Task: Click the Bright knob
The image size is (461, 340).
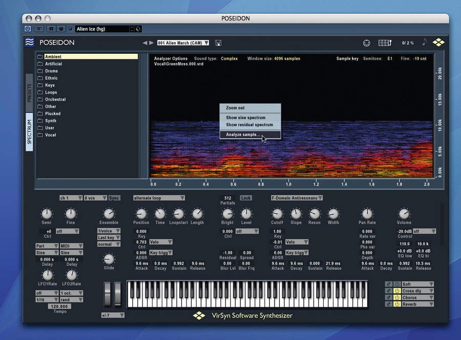Action: tap(227, 214)
